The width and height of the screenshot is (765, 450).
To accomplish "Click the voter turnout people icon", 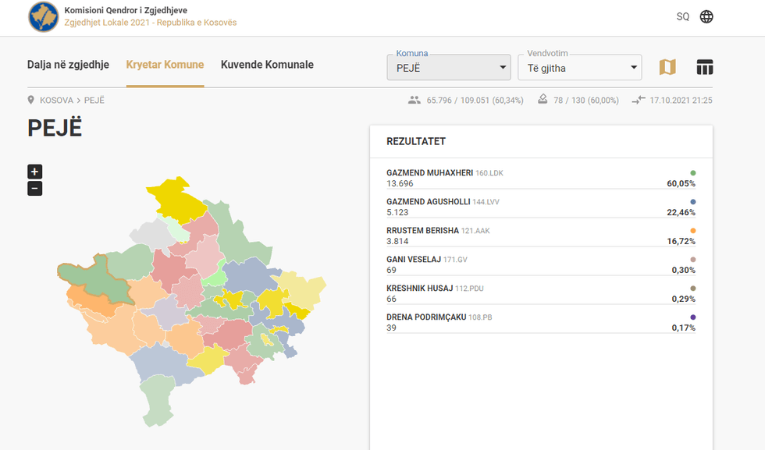I will coord(414,101).
